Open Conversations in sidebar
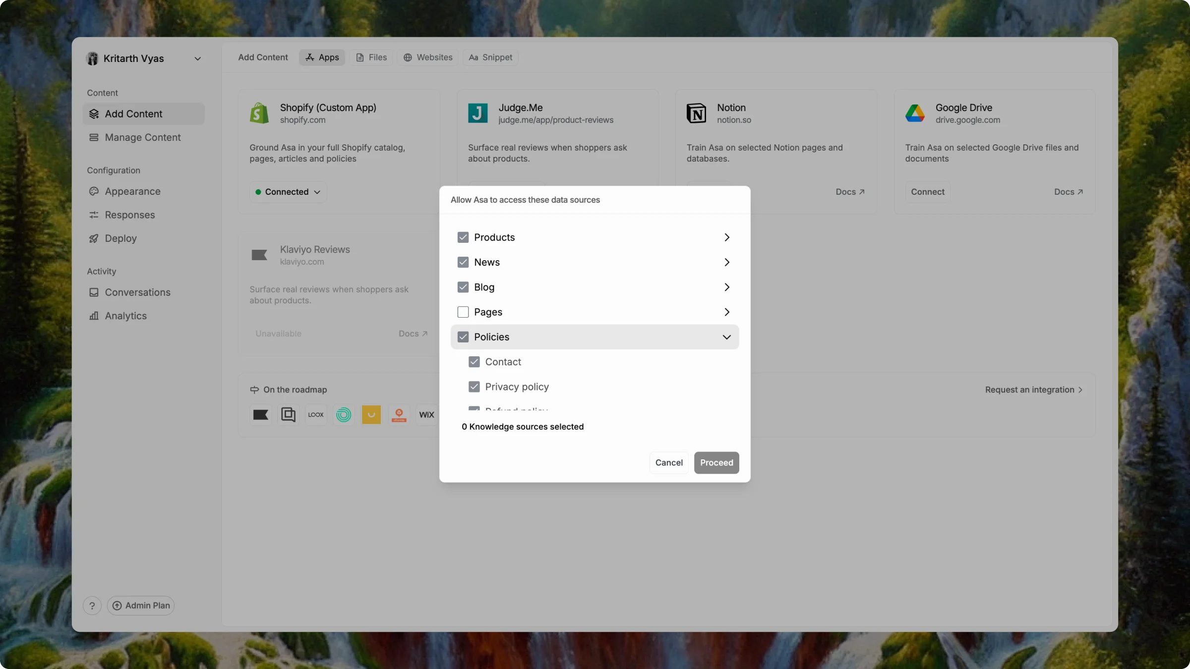 (x=144, y=292)
